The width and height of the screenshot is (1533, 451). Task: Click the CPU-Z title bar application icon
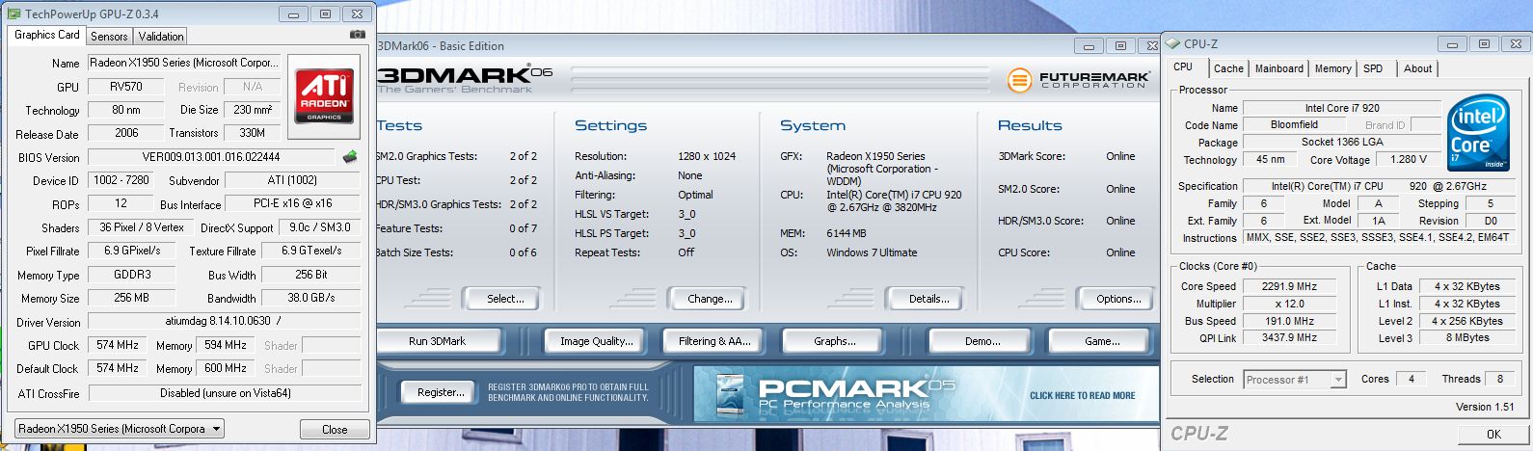[x=1173, y=43]
